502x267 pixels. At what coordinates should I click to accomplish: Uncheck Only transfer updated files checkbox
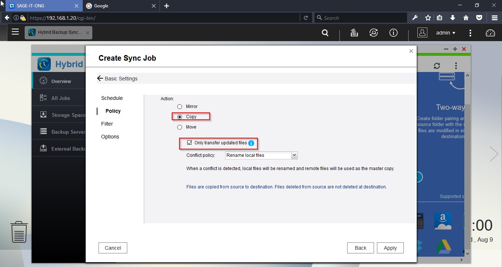point(190,143)
